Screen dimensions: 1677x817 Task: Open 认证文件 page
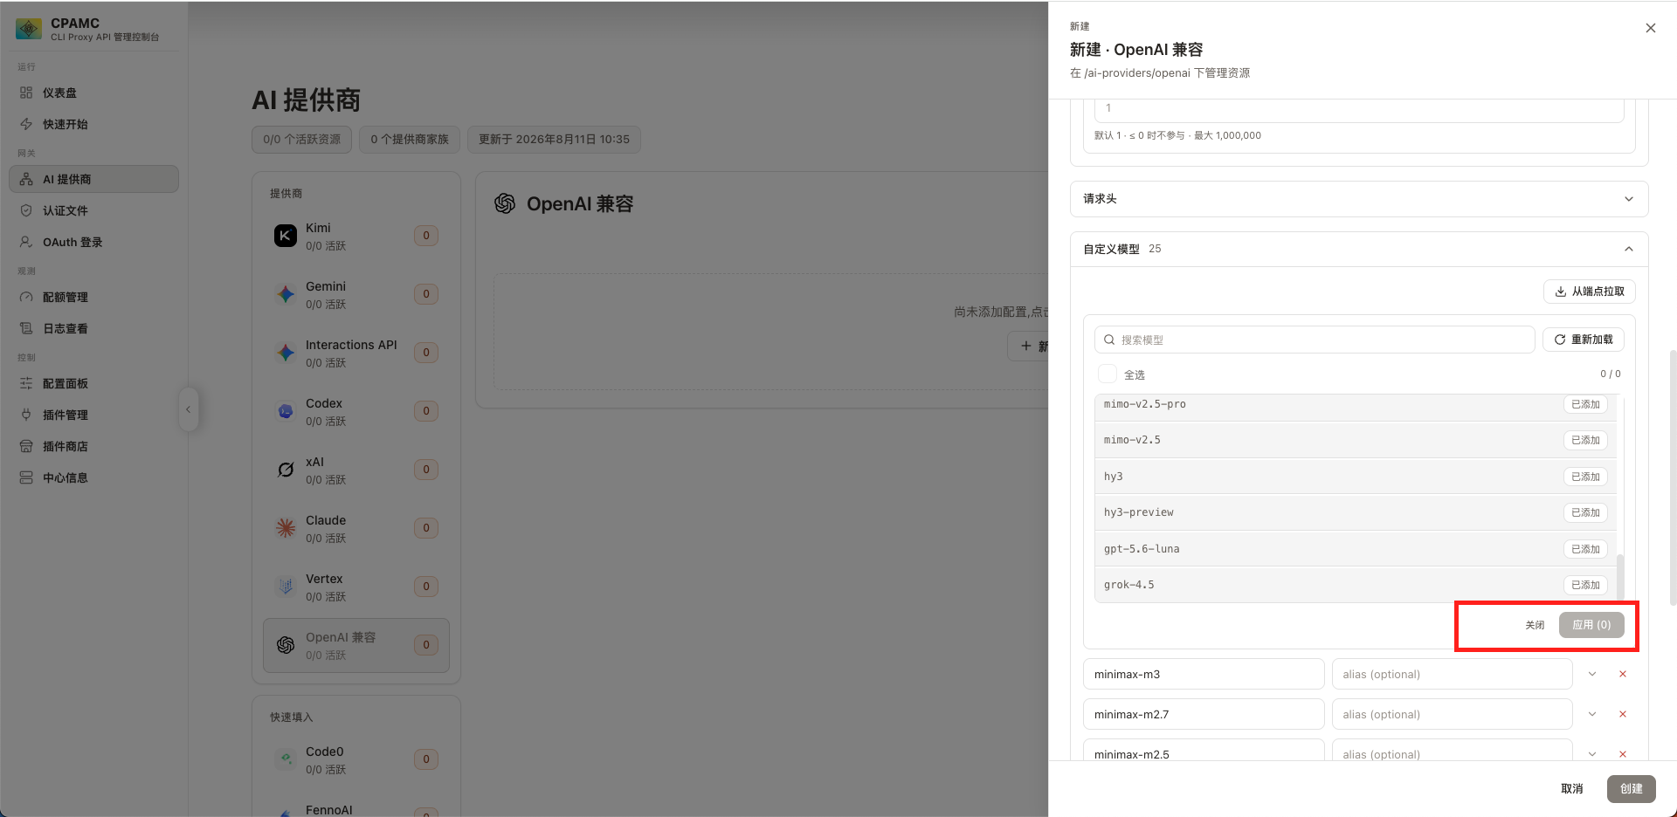pyautogui.click(x=93, y=210)
